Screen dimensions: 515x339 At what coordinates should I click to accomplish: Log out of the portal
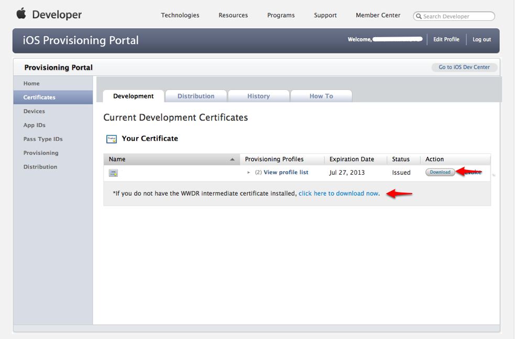click(481, 39)
